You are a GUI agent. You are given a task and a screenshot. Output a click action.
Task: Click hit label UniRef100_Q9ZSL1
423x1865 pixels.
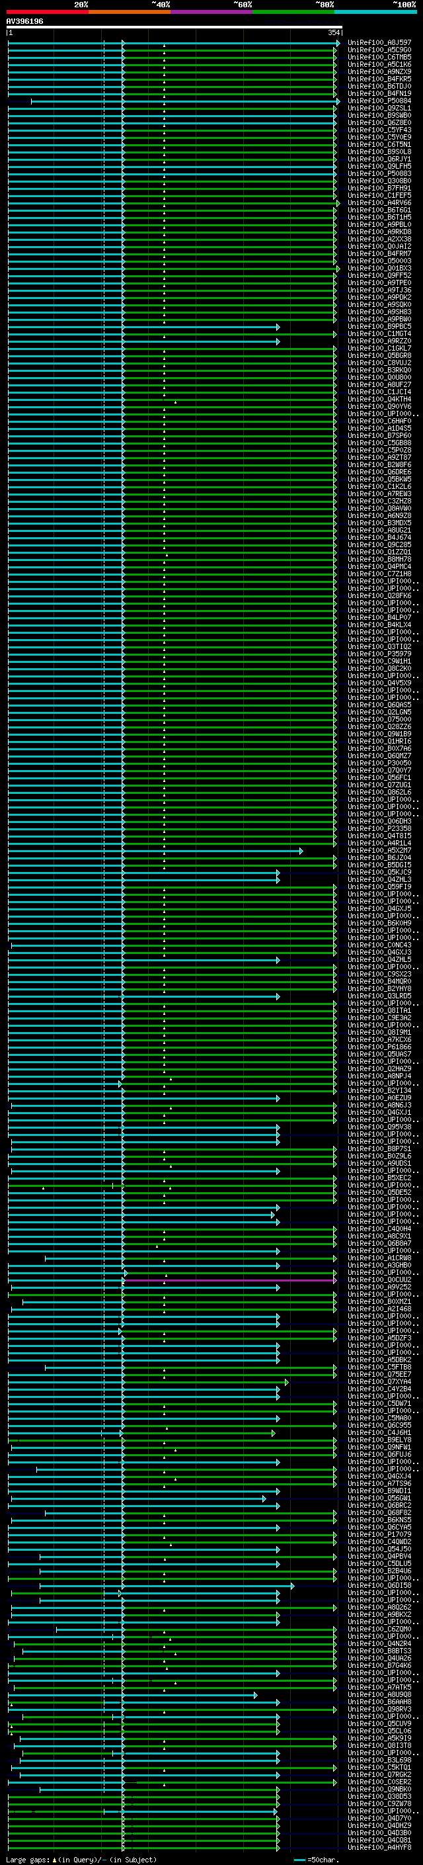pos(379,108)
